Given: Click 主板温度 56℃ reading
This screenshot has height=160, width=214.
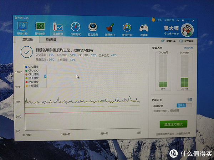Looking at the screenshot, I should click(x=66, y=60).
